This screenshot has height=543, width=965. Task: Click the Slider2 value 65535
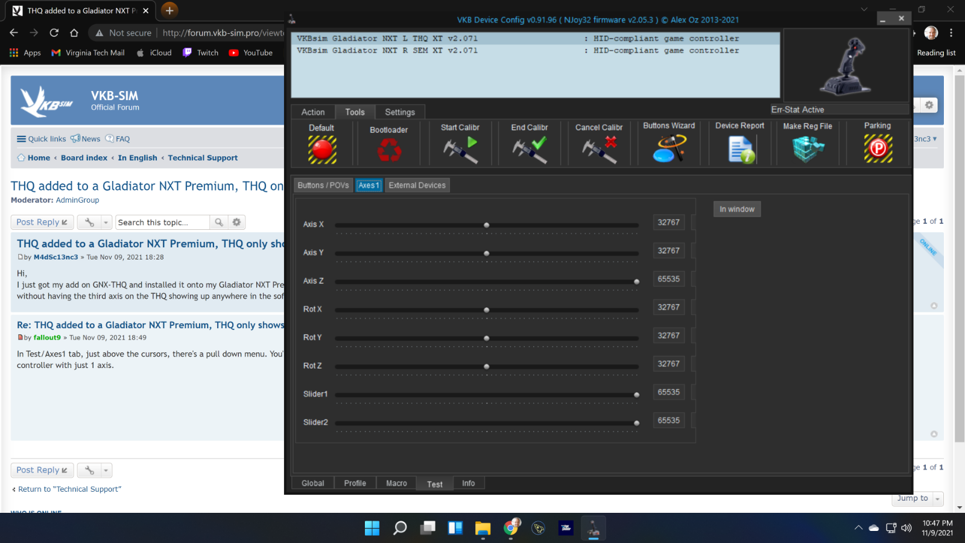(669, 421)
